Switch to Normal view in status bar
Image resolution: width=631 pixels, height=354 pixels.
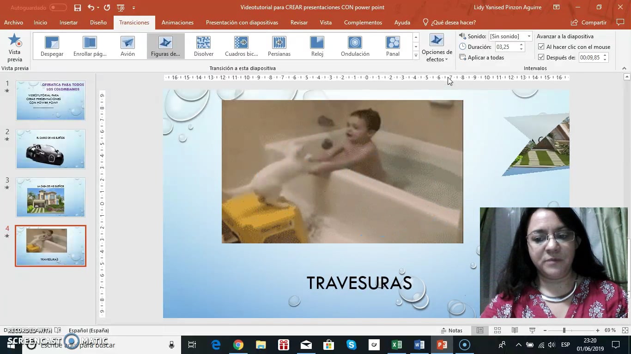[480, 330]
